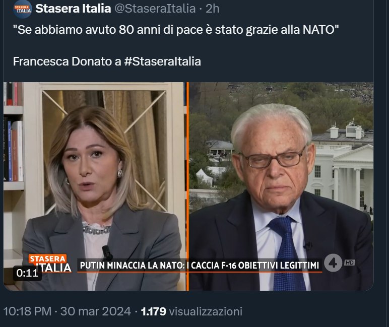Open the @StaseraItalia handle link

(155, 9)
